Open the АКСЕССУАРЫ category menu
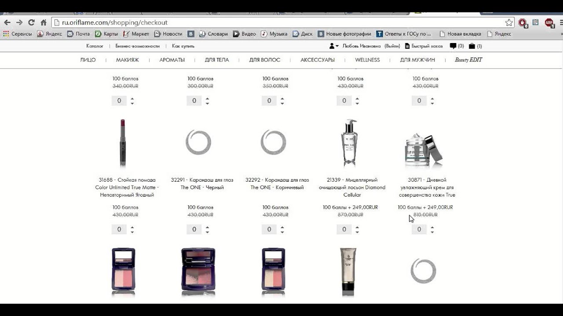This screenshot has width=563, height=316. tap(318, 60)
